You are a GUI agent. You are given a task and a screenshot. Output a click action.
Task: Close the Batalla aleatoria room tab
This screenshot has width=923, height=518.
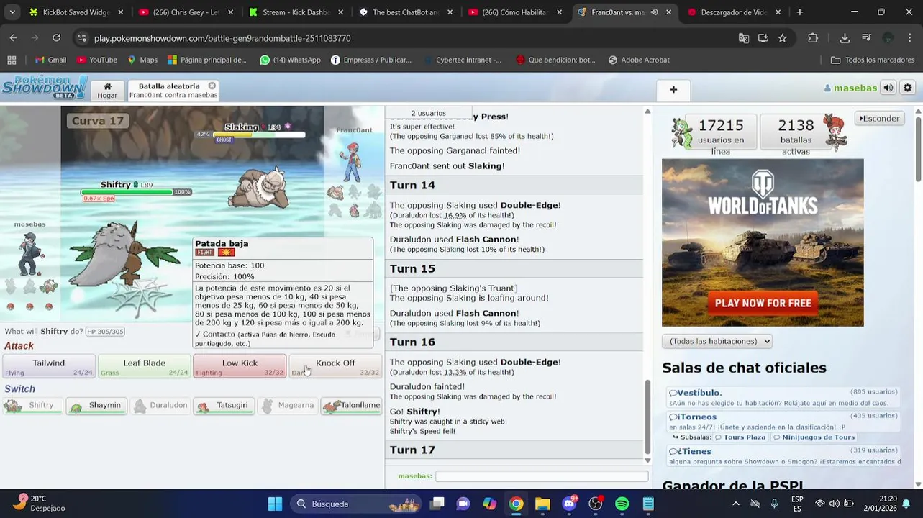click(x=212, y=86)
